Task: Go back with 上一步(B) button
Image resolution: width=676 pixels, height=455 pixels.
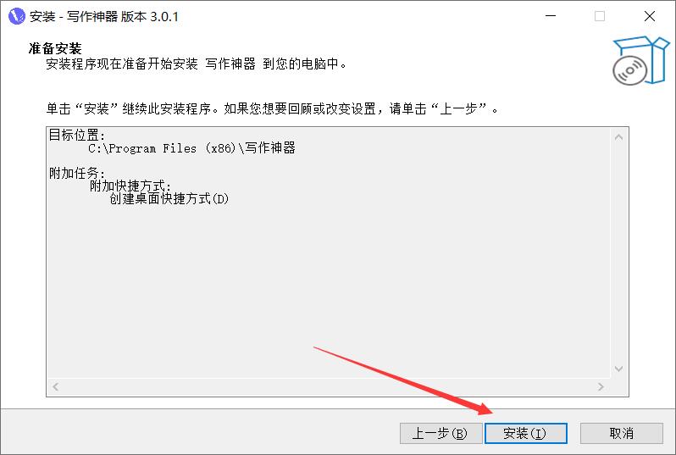Action: 441,433
